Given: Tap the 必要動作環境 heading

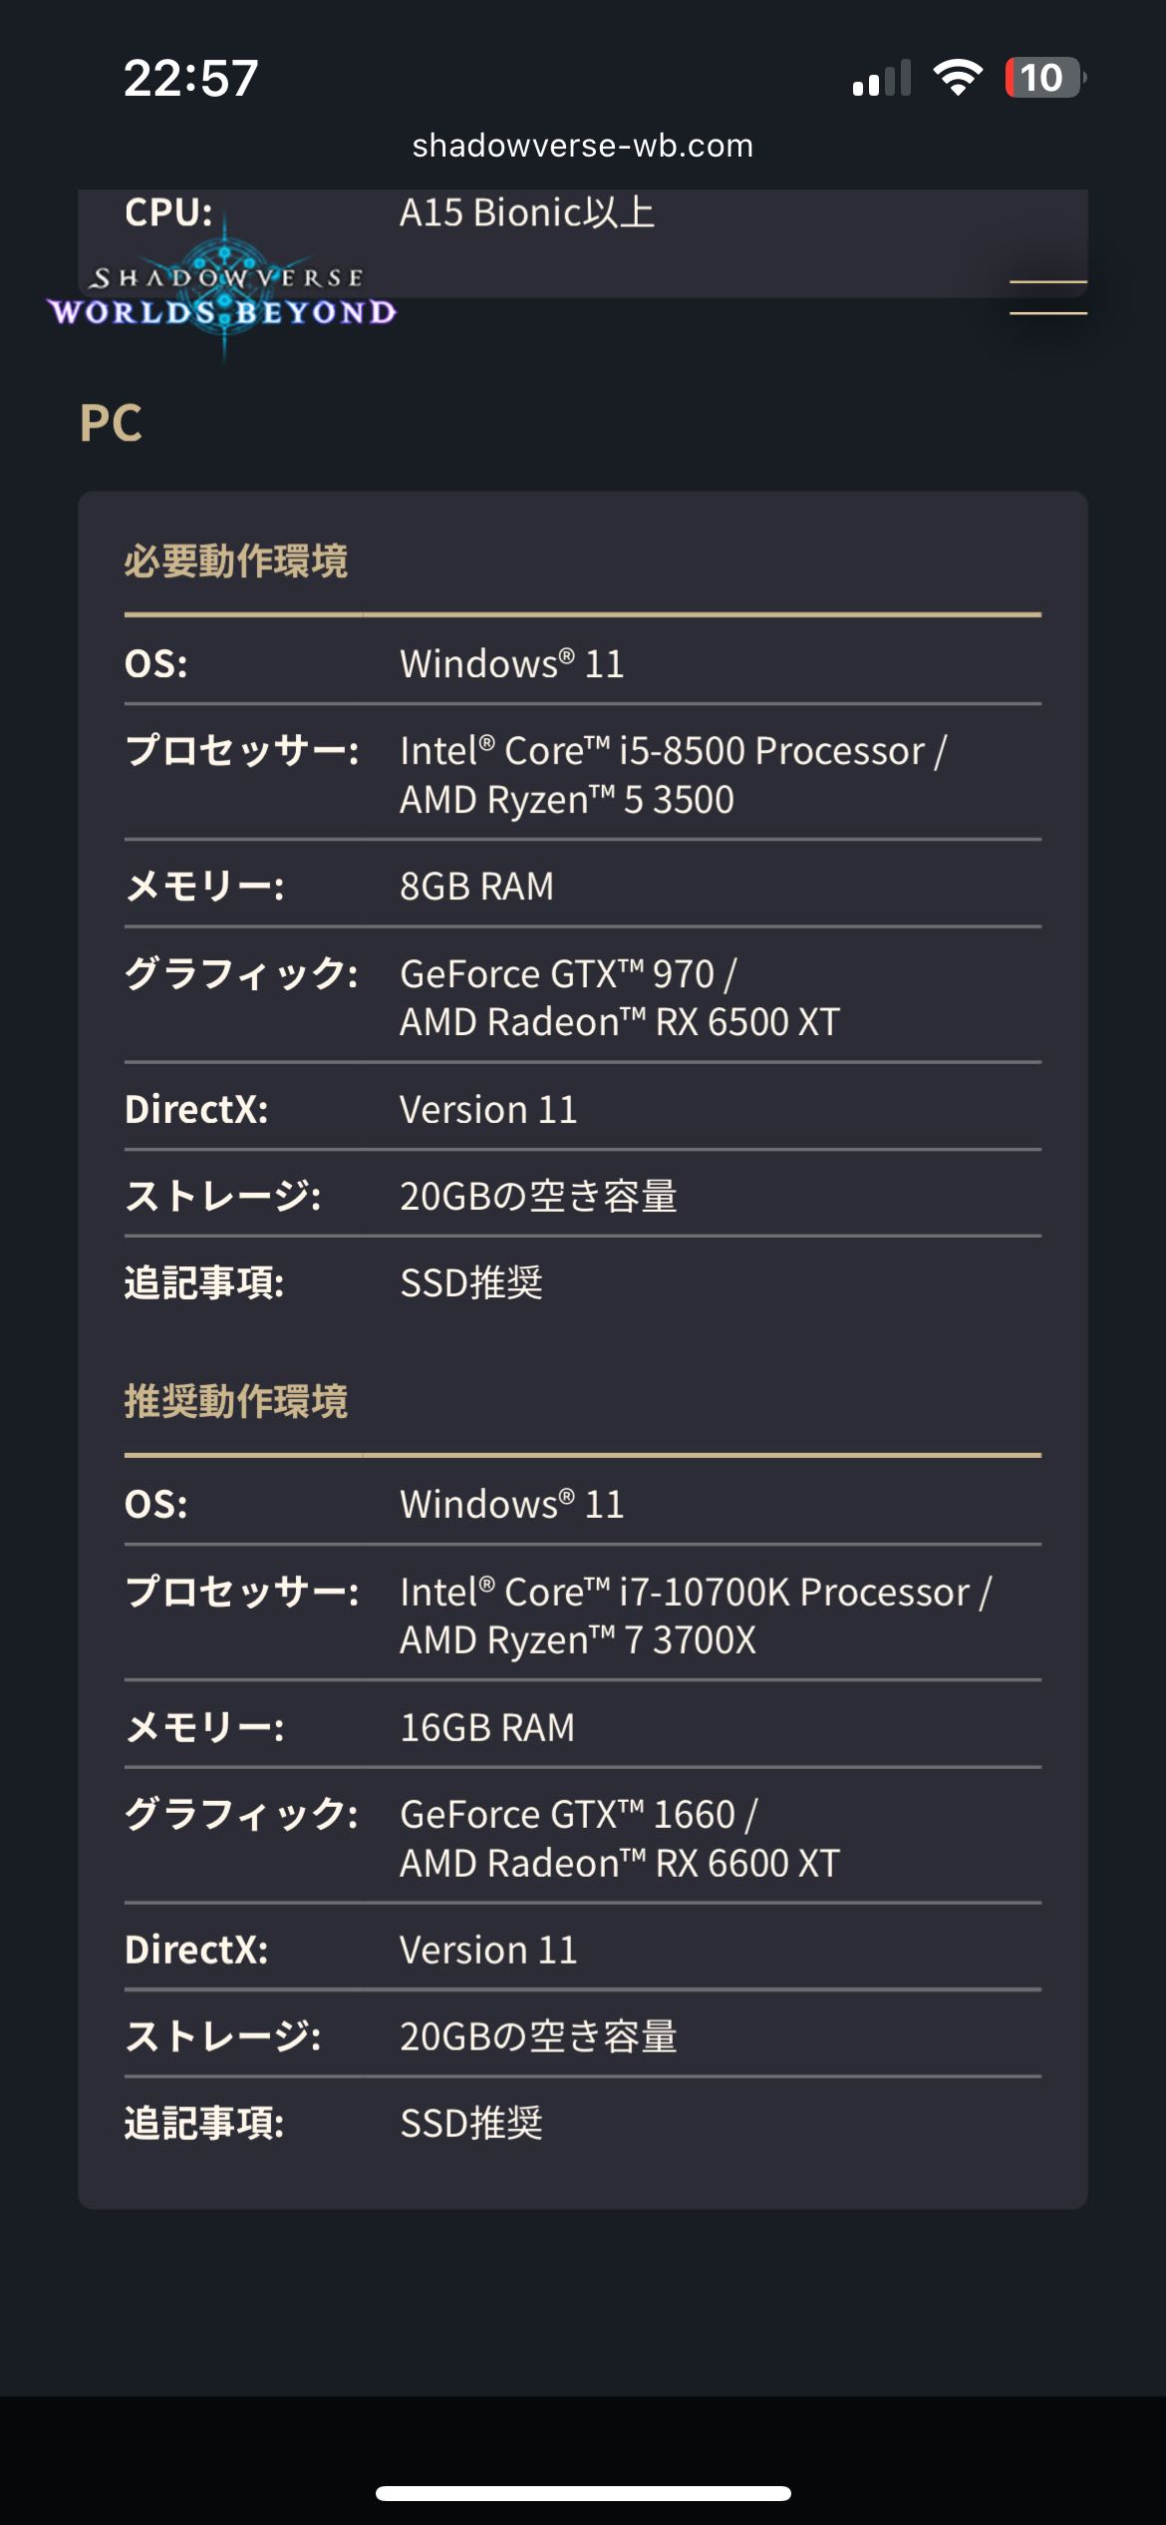Looking at the screenshot, I should point(236,561).
